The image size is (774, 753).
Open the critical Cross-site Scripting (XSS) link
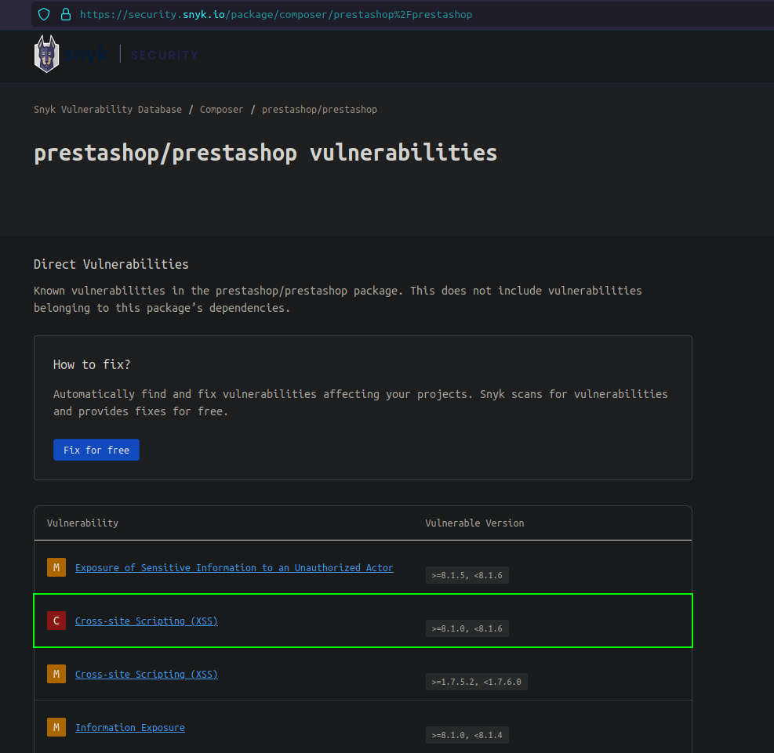point(146,621)
